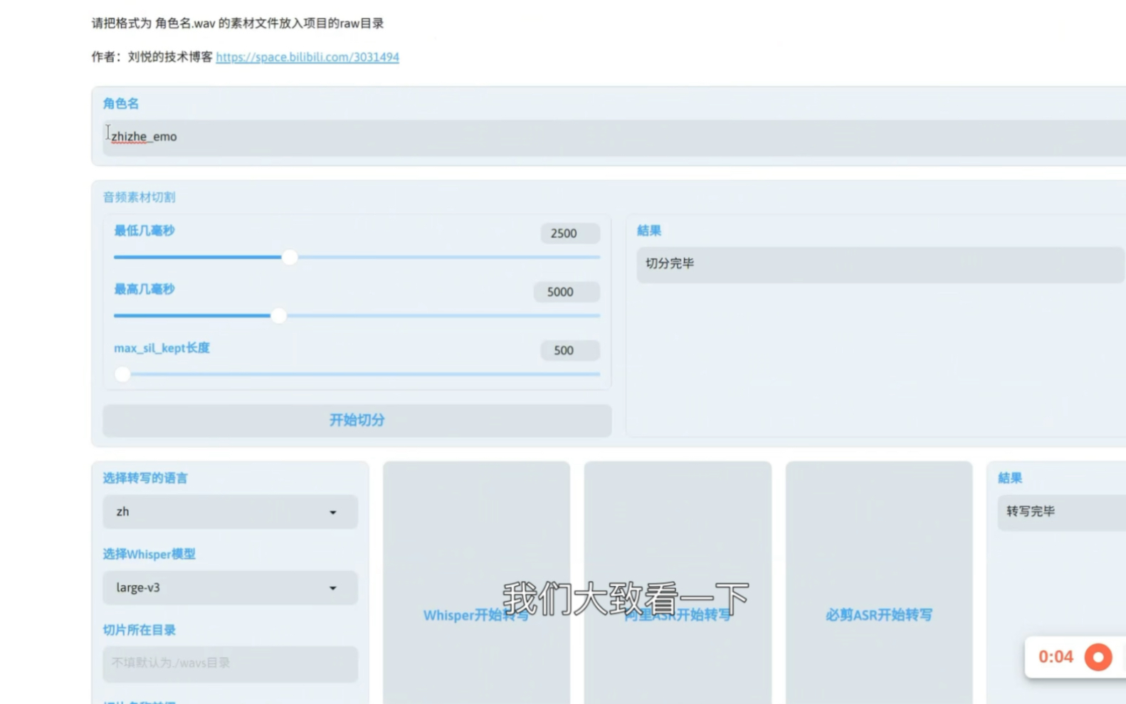
Task: Click the dropdown arrow next to zh
Action: coord(332,513)
